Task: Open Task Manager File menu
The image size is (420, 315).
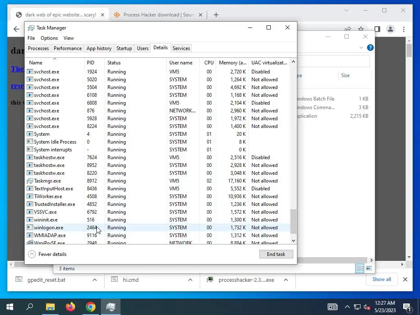Action: tap(31, 38)
